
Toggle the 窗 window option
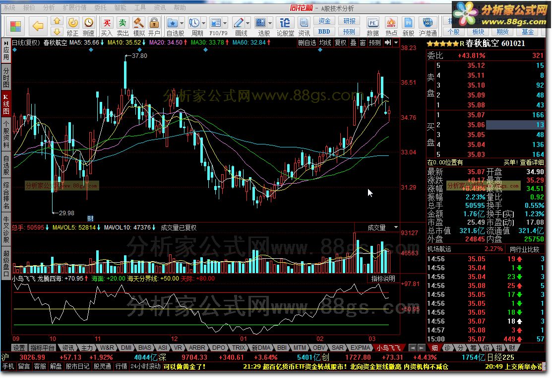click(x=363, y=43)
